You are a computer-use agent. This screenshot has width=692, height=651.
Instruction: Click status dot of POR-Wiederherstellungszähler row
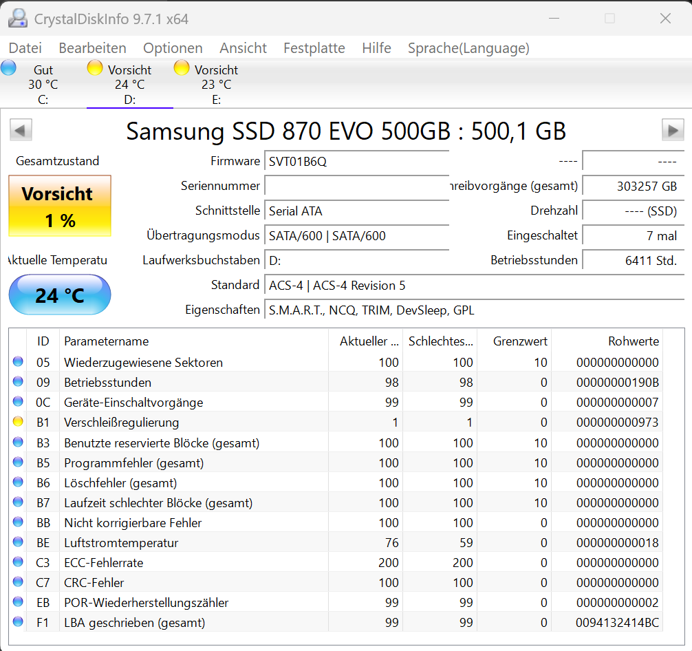click(18, 601)
